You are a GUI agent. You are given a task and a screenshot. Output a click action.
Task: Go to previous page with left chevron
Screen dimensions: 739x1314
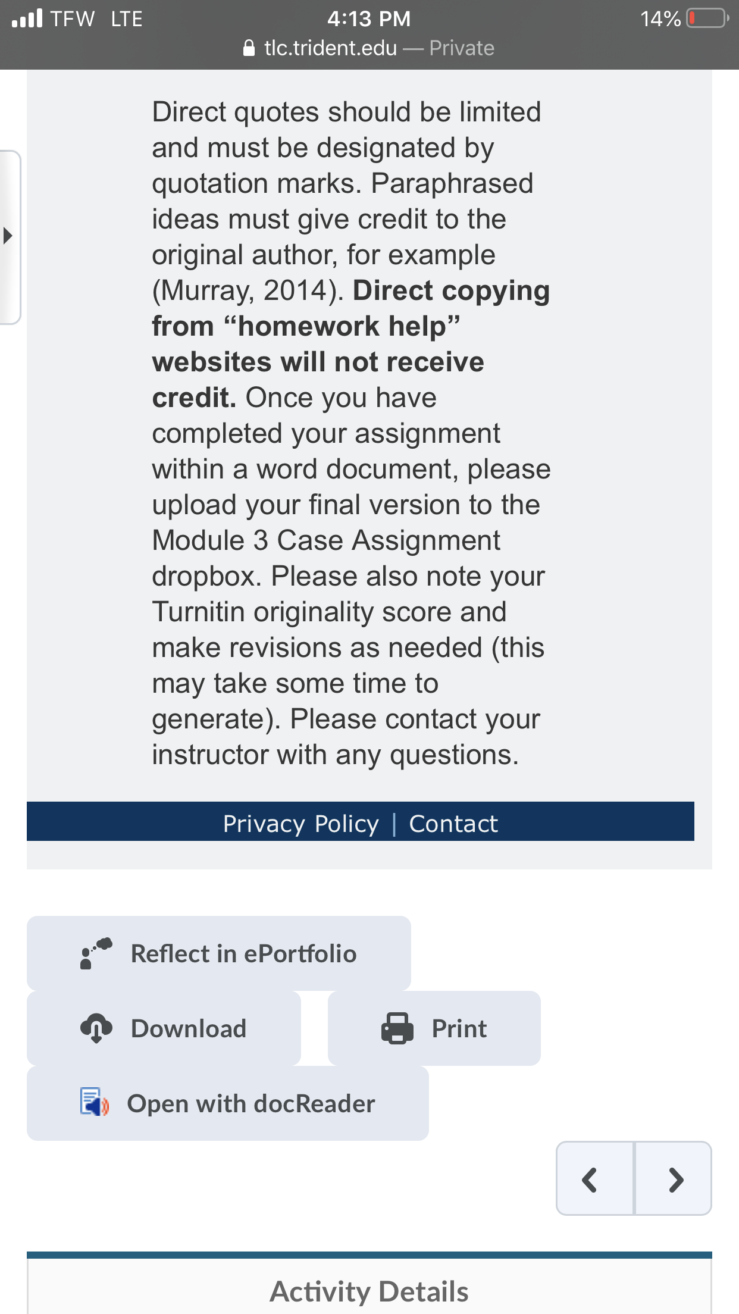594,1178
